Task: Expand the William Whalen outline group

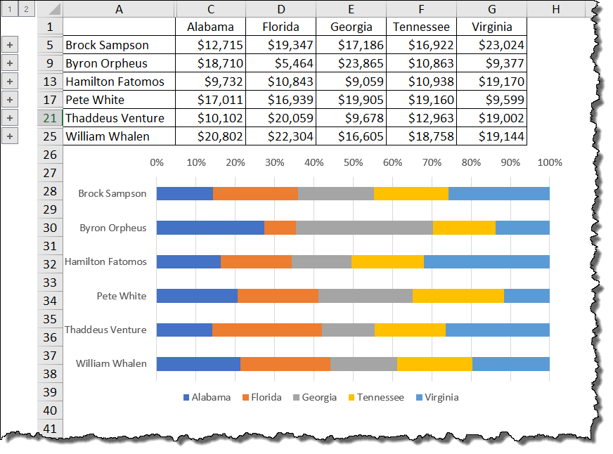Action: (10, 136)
